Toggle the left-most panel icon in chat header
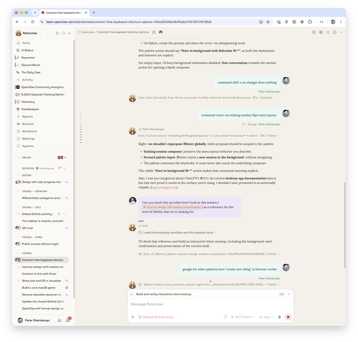The height and width of the screenshot is (342, 358). click(x=314, y=32)
